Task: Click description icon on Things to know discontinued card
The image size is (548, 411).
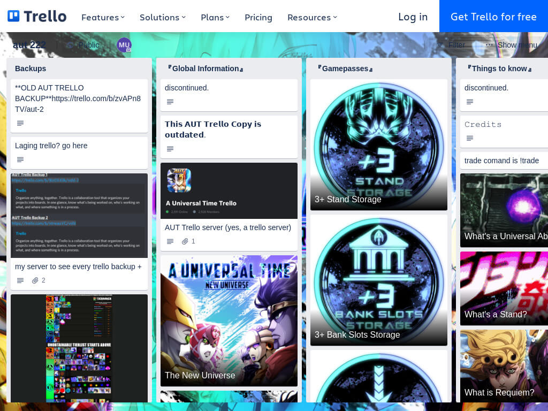Action: pyautogui.click(x=470, y=102)
